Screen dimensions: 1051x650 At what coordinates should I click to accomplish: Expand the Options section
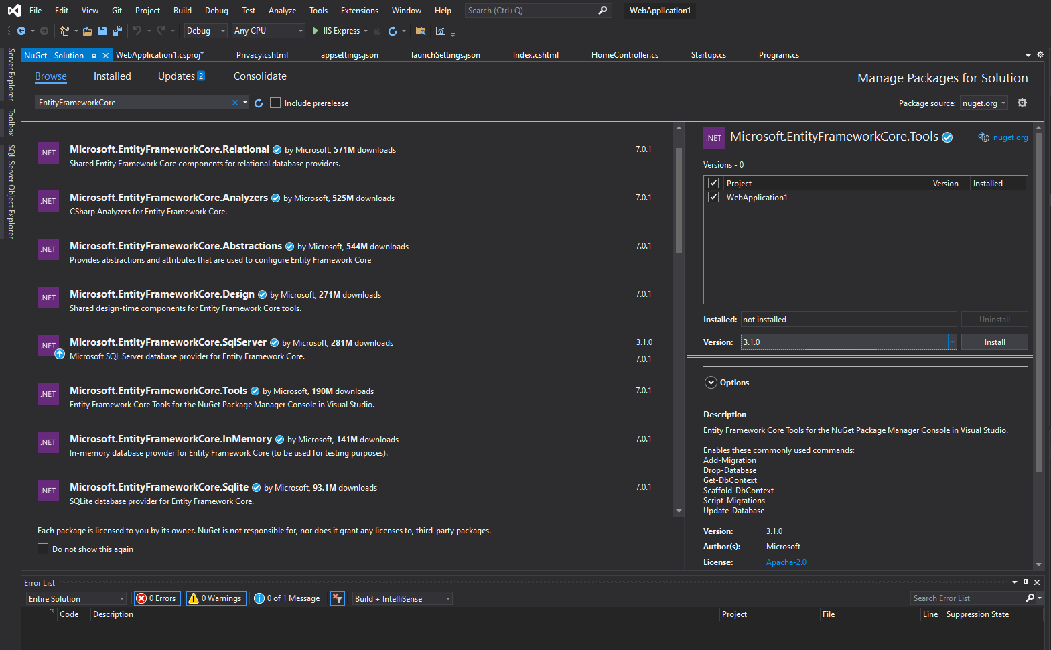point(711,382)
